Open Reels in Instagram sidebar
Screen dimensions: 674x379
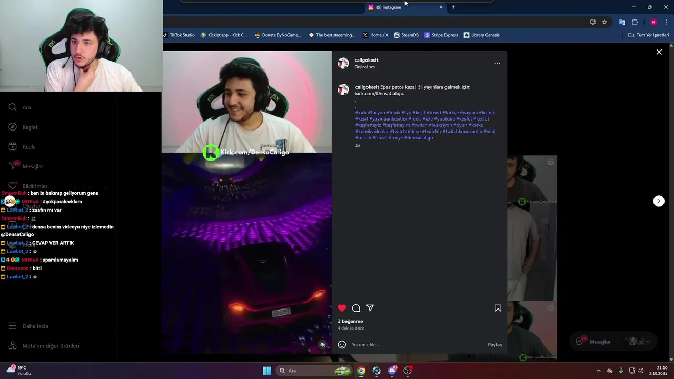[x=22, y=147]
